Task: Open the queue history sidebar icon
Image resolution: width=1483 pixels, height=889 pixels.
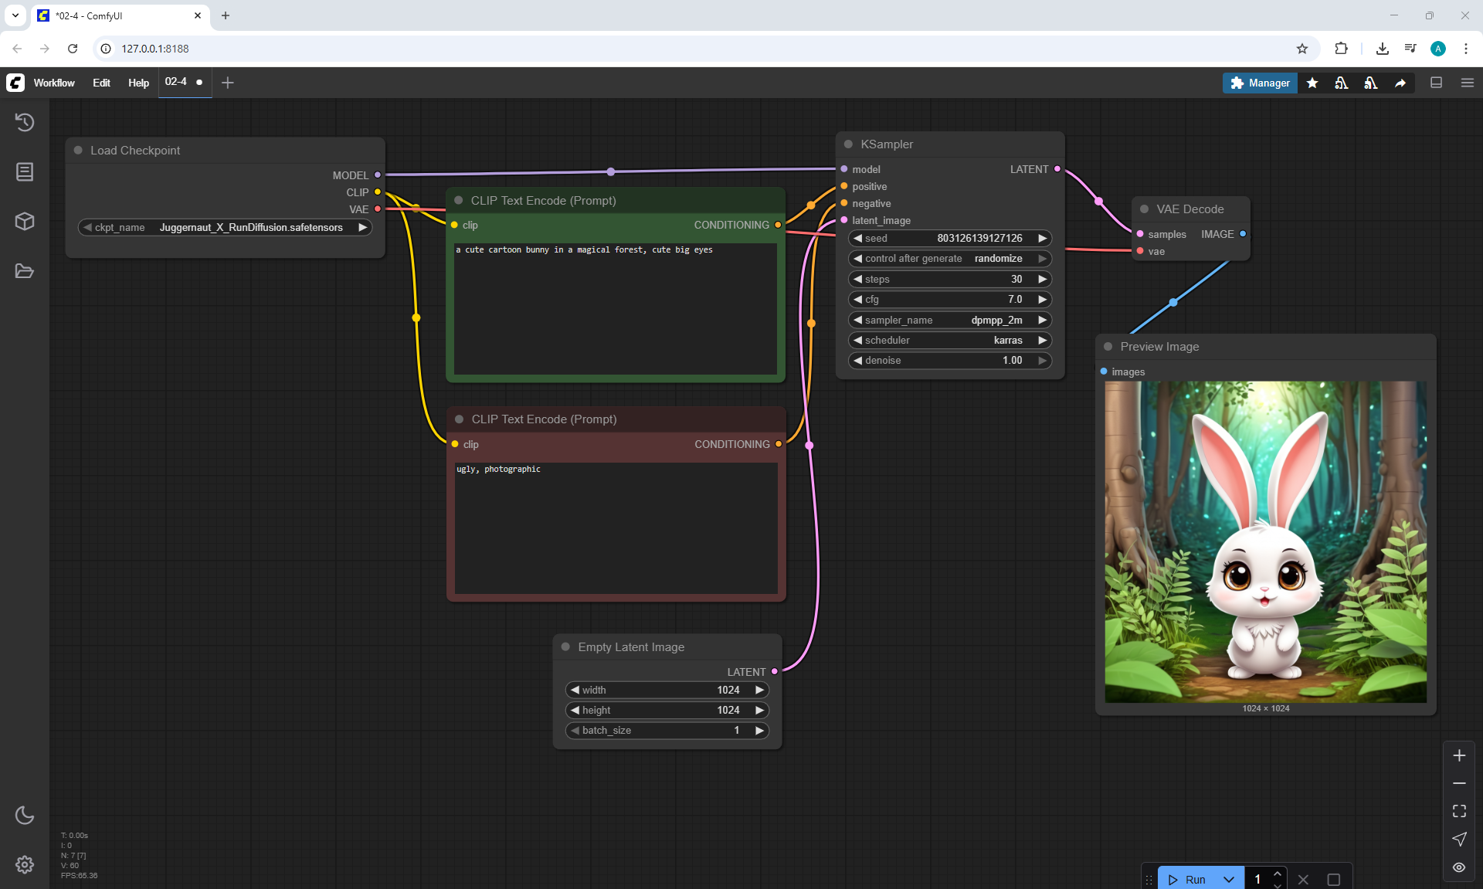Action: pyautogui.click(x=25, y=122)
